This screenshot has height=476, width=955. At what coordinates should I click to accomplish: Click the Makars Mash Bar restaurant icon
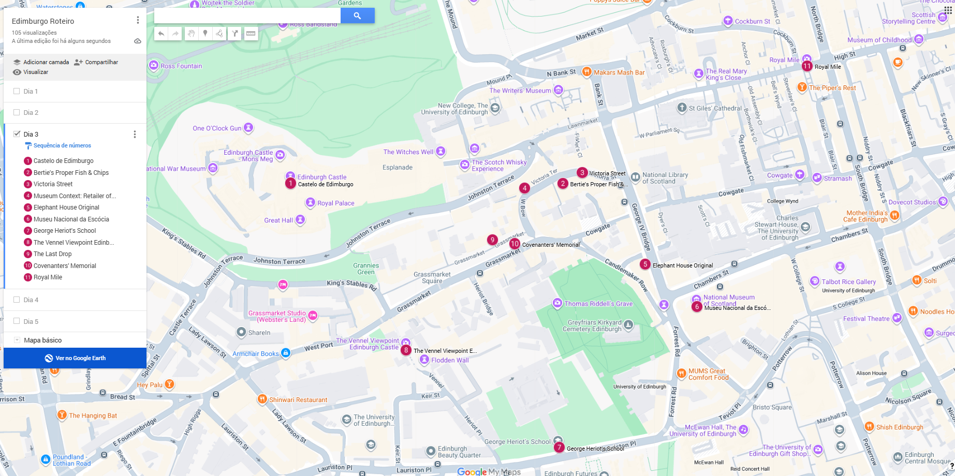pyautogui.click(x=586, y=72)
